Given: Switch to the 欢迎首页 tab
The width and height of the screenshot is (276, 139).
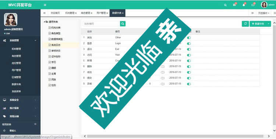Looking at the screenshot, I should click(x=55, y=13).
